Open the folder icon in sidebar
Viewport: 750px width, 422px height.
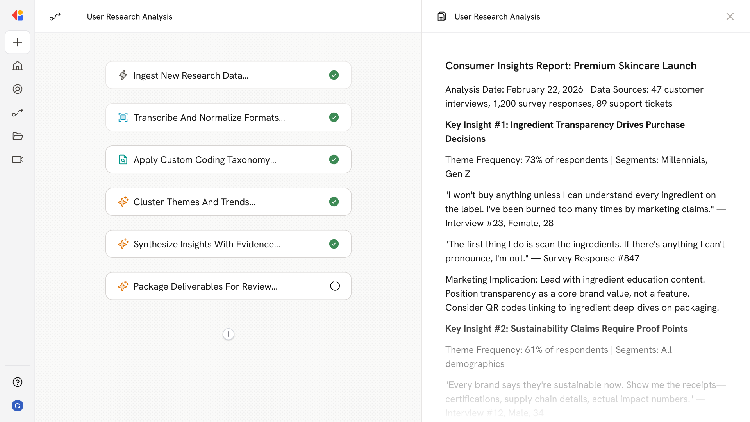click(x=18, y=136)
